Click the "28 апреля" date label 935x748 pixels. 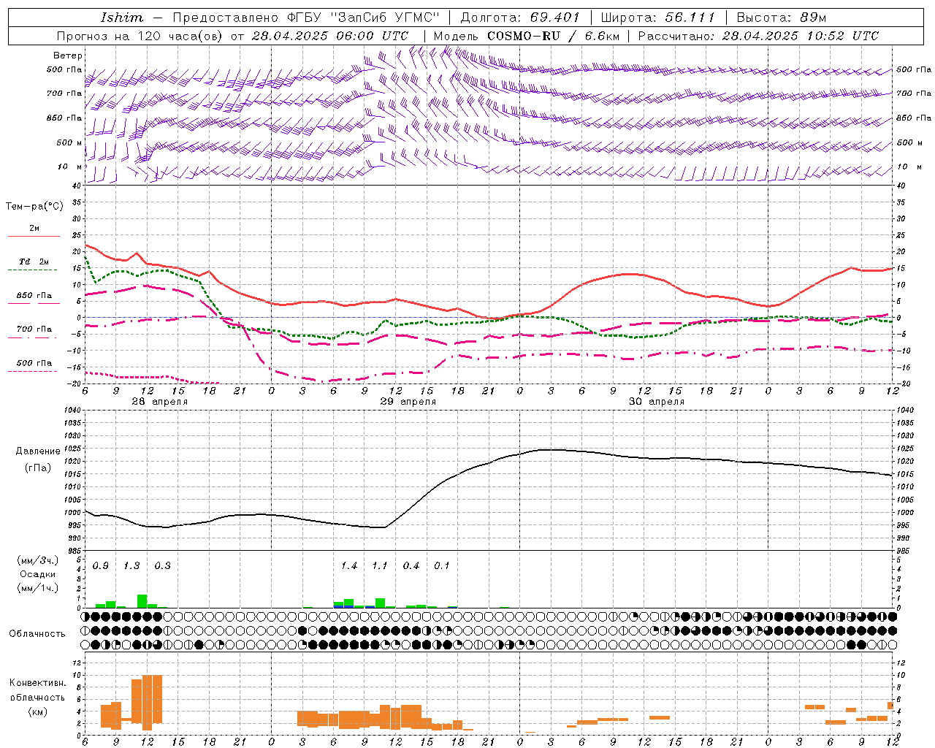[159, 402]
